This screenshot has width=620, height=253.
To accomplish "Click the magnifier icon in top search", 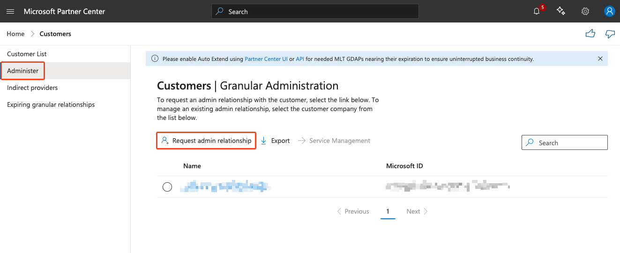I will [220, 12].
